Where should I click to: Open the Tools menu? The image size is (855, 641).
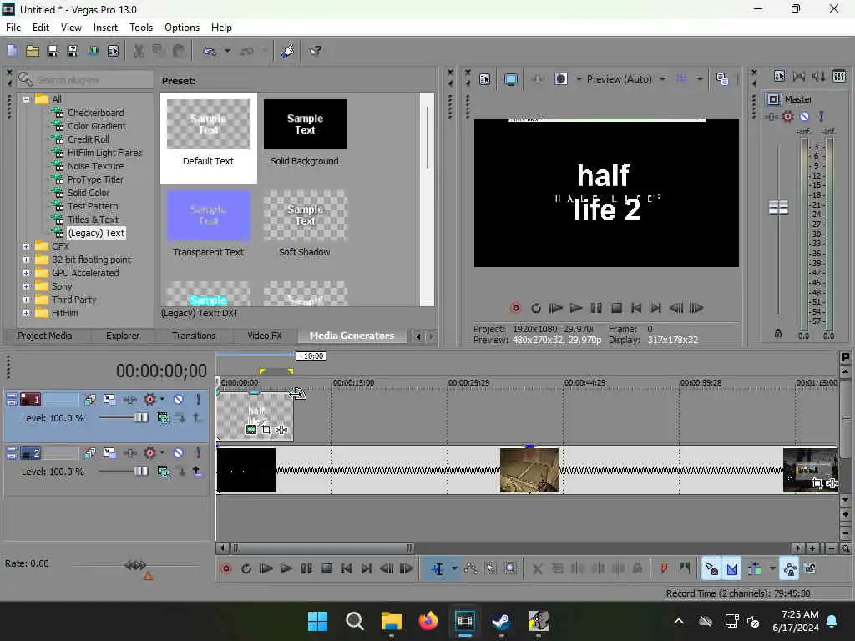pyautogui.click(x=141, y=28)
